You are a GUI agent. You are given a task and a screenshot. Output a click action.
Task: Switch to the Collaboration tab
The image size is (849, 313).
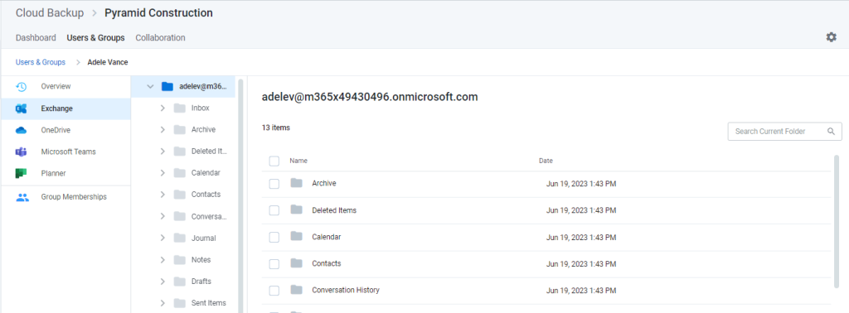pyautogui.click(x=160, y=38)
